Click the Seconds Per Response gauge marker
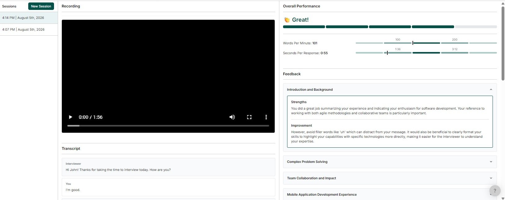The height and width of the screenshot is (200, 505). [387, 53]
